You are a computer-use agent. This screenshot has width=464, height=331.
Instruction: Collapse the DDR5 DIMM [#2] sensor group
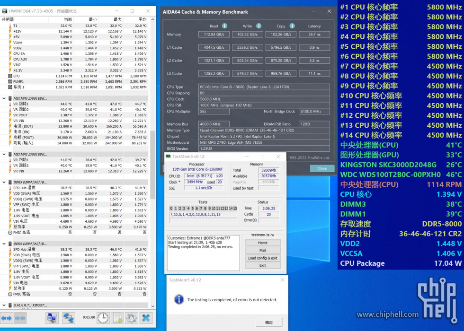click(x=4, y=244)
